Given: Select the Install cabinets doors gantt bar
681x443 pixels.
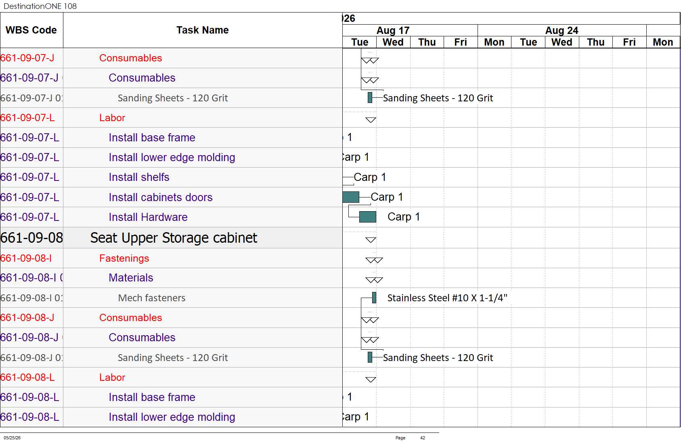Looking at the screenshot, I should click(x=351, y=197).
